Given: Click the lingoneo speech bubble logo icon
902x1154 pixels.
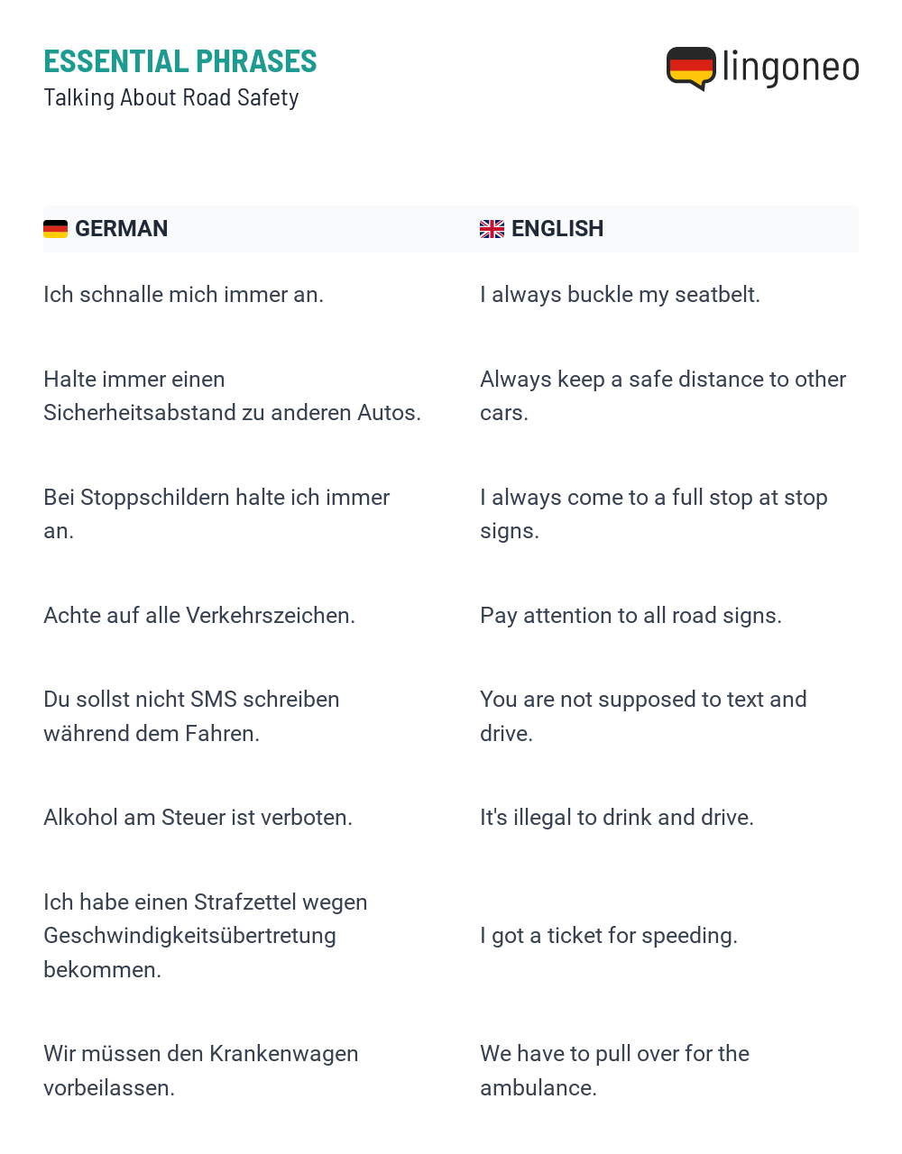Looking at the screenshot, I should [x=691, y=69].
